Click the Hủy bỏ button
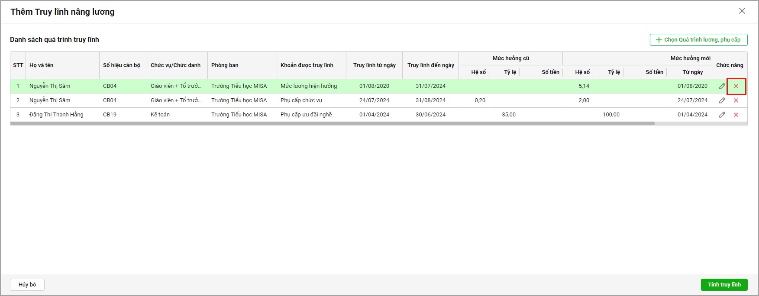Image resolution: width=759 pixels, height=296 pixels. pos(27,285)
